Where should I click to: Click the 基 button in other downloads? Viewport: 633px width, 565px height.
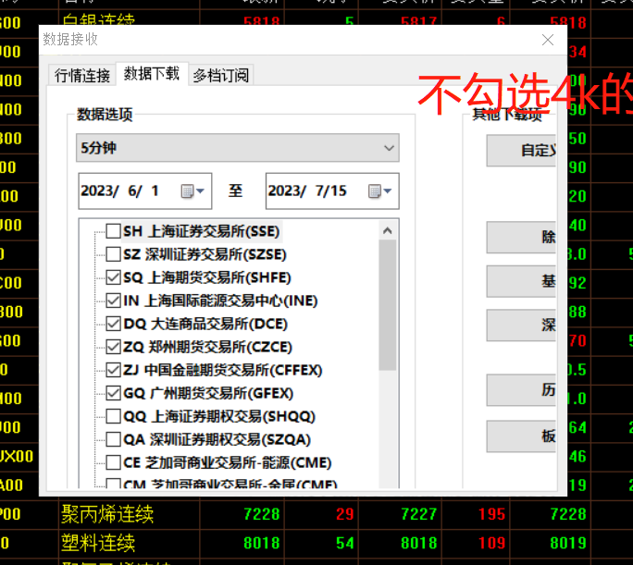pyautogui.click(x=521, y=281)
